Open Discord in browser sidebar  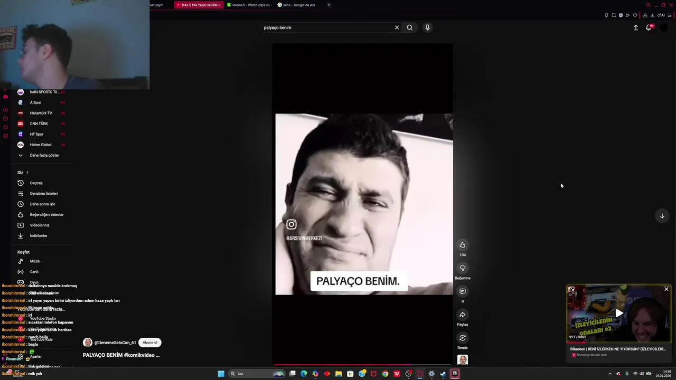point(5,97)
